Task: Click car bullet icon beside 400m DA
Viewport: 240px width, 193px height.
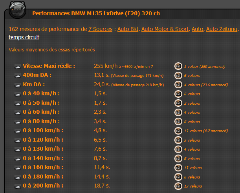Action: (x=18, y=76)
